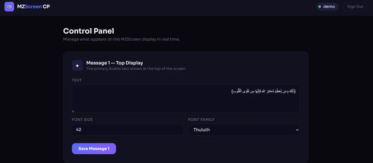Click the primary Arabic text description line
Screen dimensions: 373x163
[136, 69]
